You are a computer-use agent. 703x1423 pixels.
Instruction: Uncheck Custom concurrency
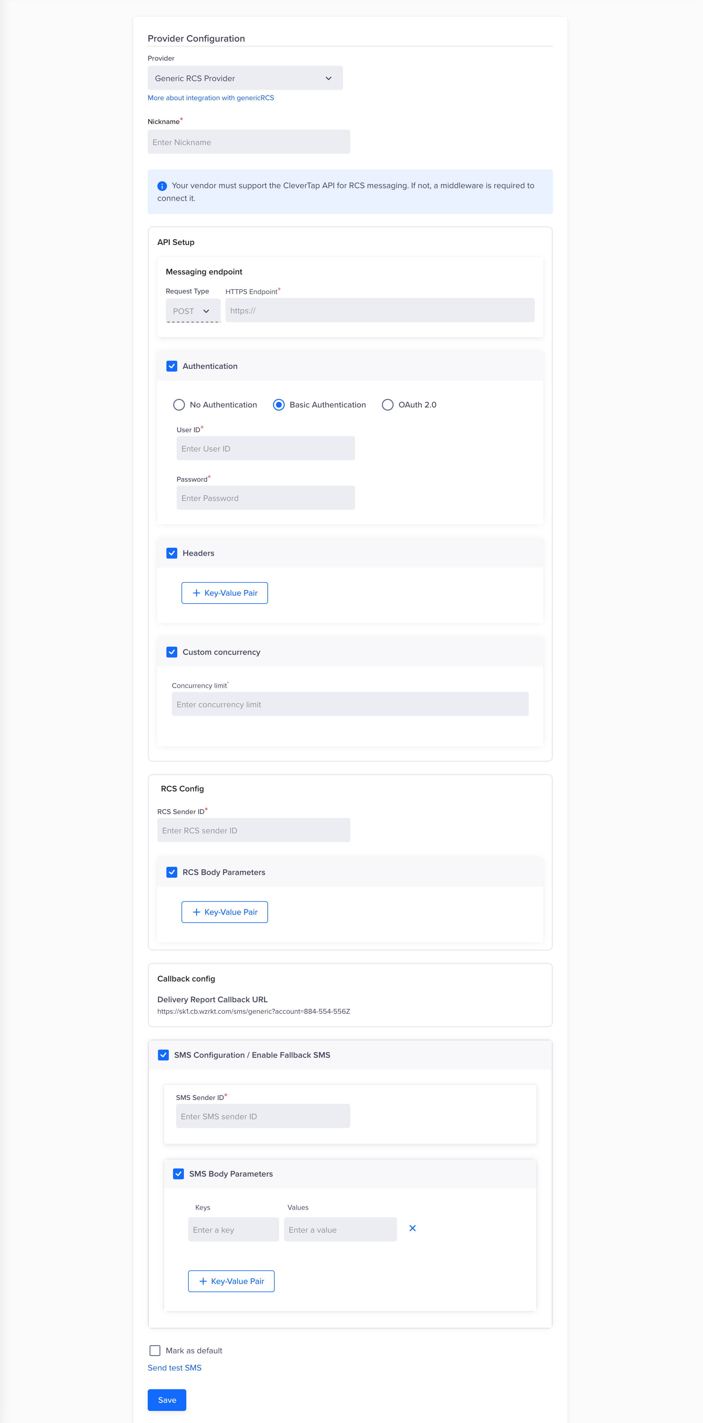(x=172, y=652)
